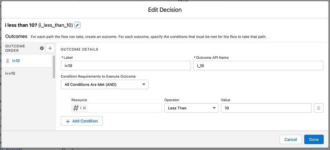Open Condition Requirements dropdown
This screenshot has height=150, width=330.
pos(105,84)
